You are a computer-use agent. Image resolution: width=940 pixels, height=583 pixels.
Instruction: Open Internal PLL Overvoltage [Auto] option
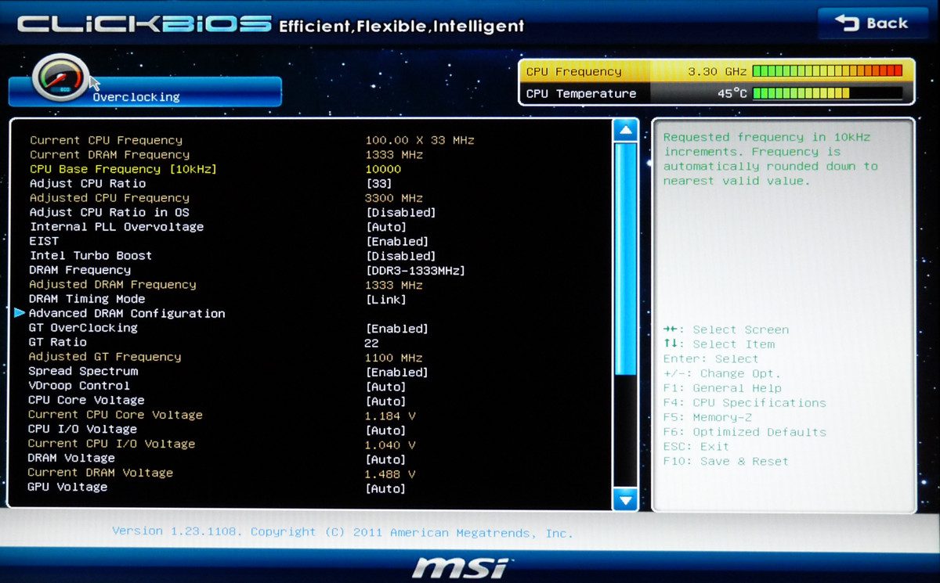385,227
